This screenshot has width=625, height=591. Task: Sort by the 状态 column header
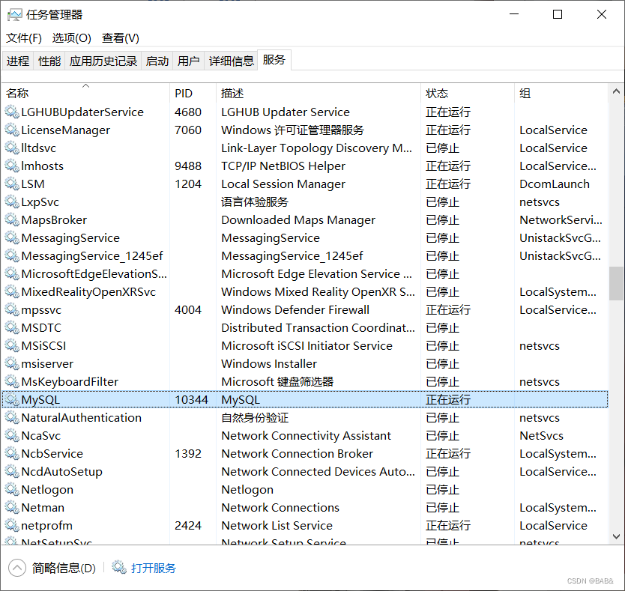pos(468,93)
